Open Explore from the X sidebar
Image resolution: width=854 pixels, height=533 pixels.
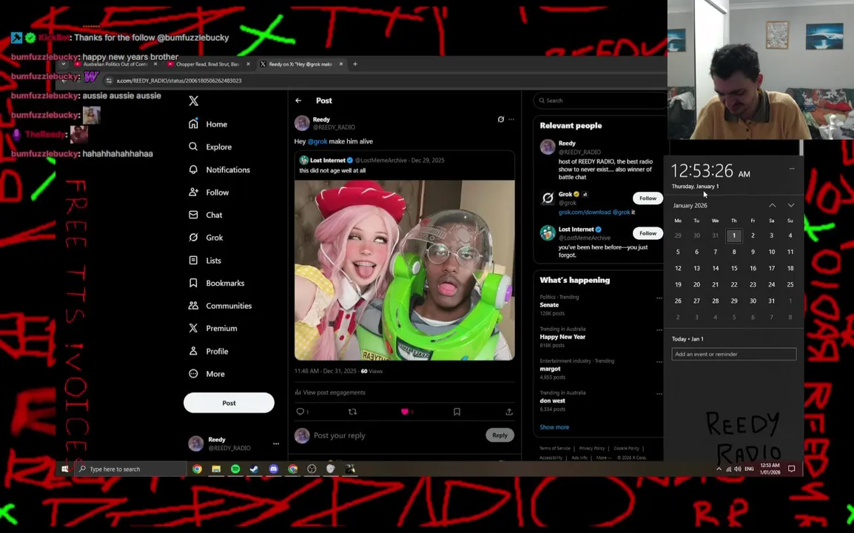click(x=209, y=147)
